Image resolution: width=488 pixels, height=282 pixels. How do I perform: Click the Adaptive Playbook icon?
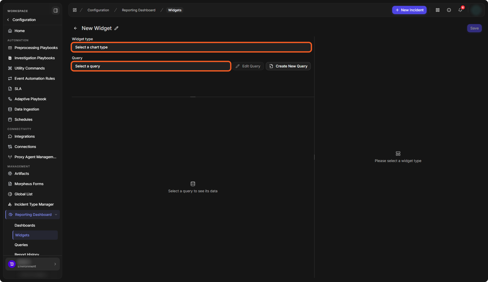coord(10,99)
